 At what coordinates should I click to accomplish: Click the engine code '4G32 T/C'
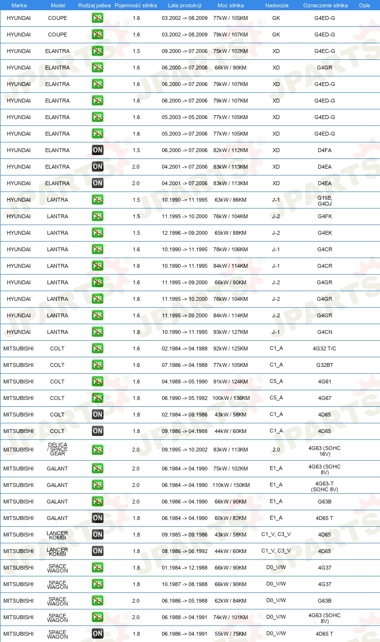click(325, 348)
